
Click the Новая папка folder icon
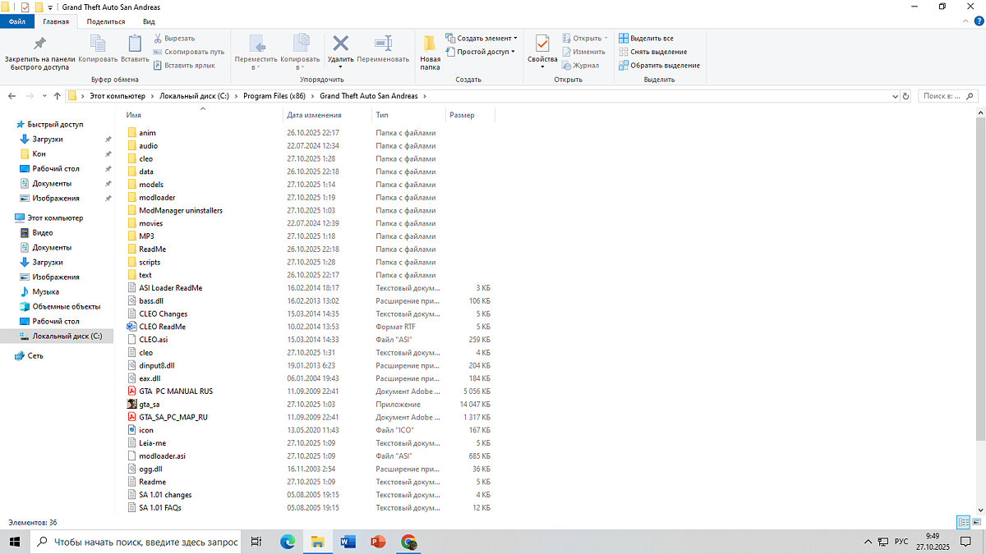pos(430,43)
